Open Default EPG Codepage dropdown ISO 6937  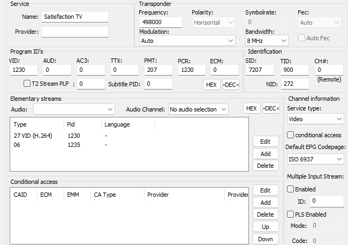[315, 159]
